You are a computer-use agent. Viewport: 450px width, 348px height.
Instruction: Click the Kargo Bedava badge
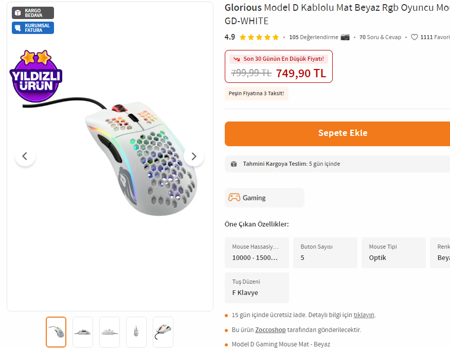click(33, 13)
